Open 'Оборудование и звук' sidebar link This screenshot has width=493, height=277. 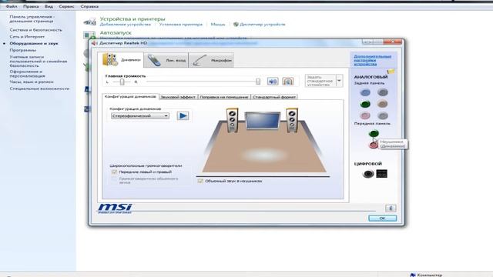pos(34,43)
